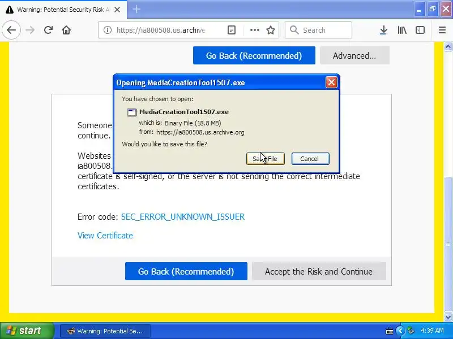Open the Windows start menu
The height and width of the screenshot is (339, 453).
(27, 331)
